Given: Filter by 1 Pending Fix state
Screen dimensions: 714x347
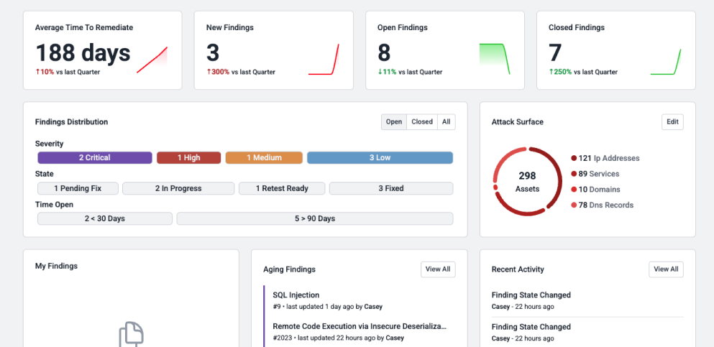Looking at the screenshot, I should click(x=78, y=188).
